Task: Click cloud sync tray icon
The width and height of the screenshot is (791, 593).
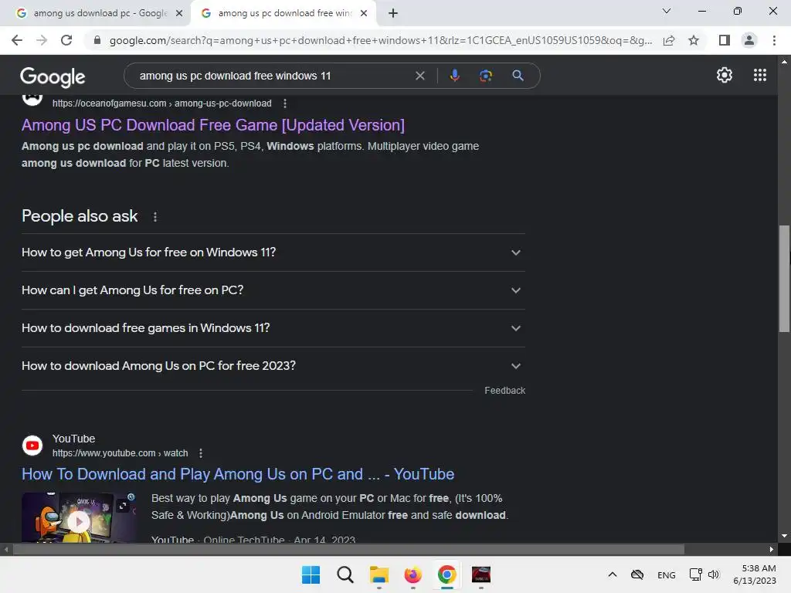Action: click(x=637, y=574)
